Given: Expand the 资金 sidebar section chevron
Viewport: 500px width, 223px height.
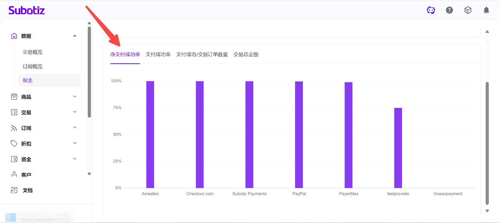Looking at the screenshot, I should pyautogui.click(x=75, y=159).
